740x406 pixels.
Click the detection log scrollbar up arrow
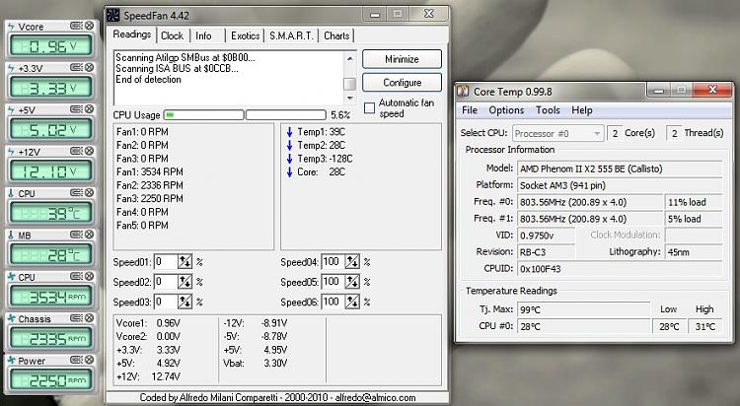click(x=349, y=58)
